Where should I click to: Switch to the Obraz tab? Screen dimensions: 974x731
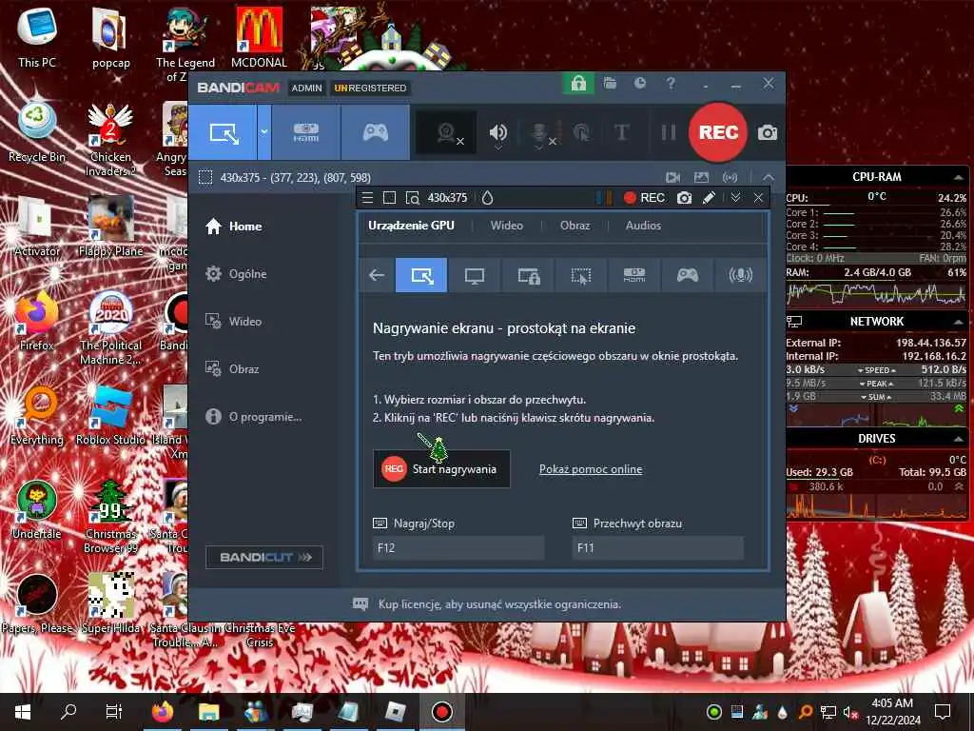[575, 226]
